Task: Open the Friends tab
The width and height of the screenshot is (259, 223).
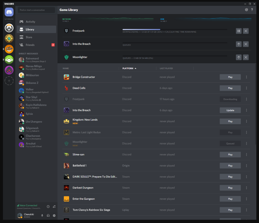Action: 36,45
